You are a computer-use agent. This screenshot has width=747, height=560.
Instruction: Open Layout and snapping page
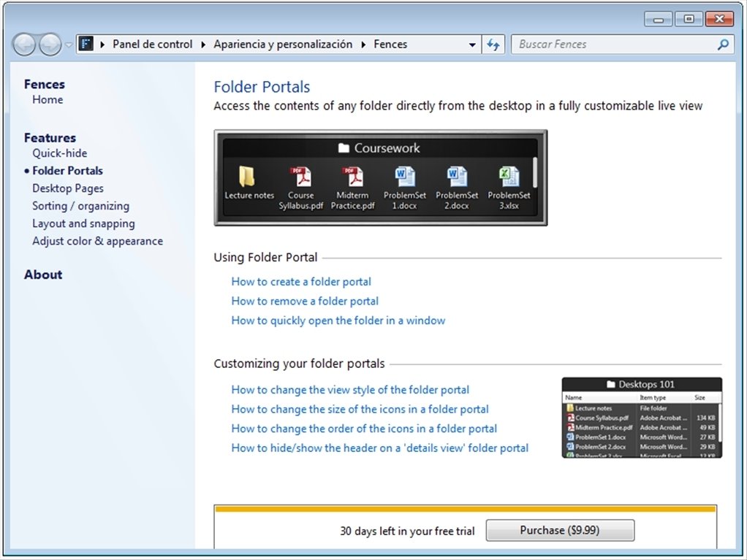pos(83,223)
